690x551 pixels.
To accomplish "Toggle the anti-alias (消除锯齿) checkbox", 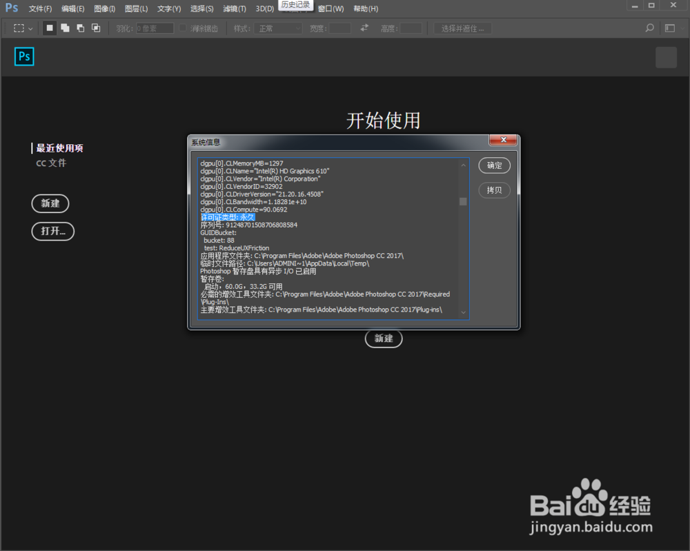I will (x=183, y=28).
